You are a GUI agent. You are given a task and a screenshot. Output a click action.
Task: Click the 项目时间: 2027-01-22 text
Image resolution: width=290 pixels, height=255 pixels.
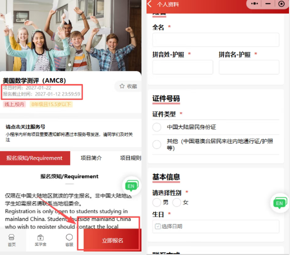tap(27, 87)
